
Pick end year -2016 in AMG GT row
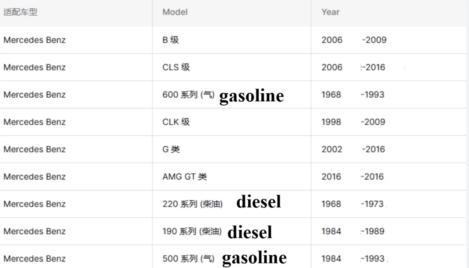click(x=372, y=176)
